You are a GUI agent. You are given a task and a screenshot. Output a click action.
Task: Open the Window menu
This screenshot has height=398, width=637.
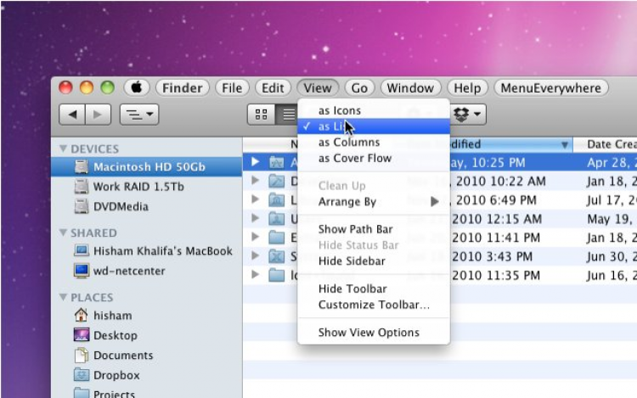click(x=410, y=87)
